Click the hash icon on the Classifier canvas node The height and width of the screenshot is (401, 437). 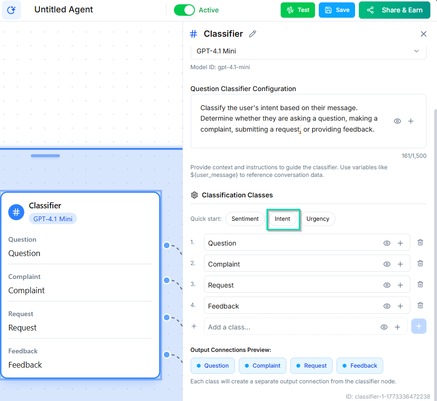[x=16, y=212]
